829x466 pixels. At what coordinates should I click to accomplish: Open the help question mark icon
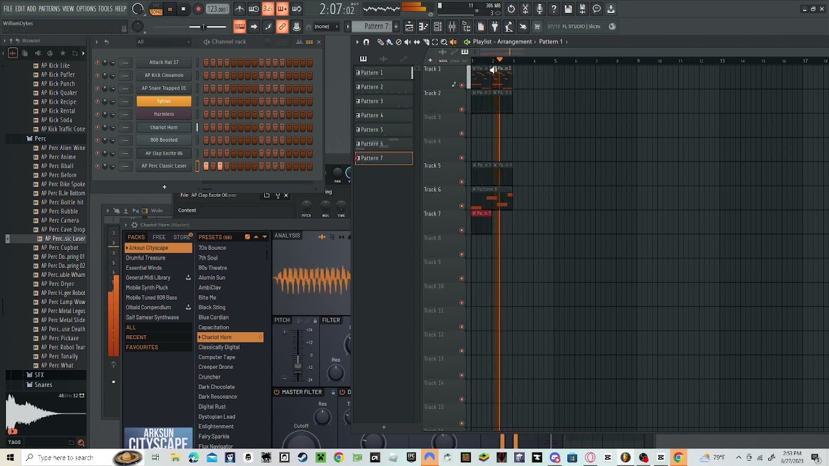pyautogui.click(x=554, y=9)
